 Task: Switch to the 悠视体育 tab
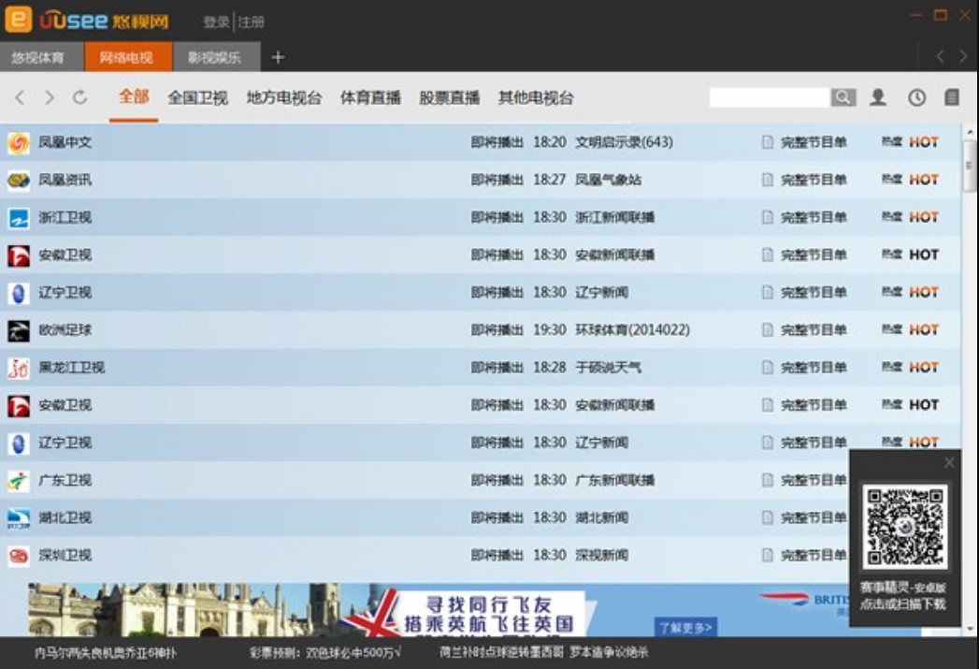pyautogui.click(x=38, y=57)
